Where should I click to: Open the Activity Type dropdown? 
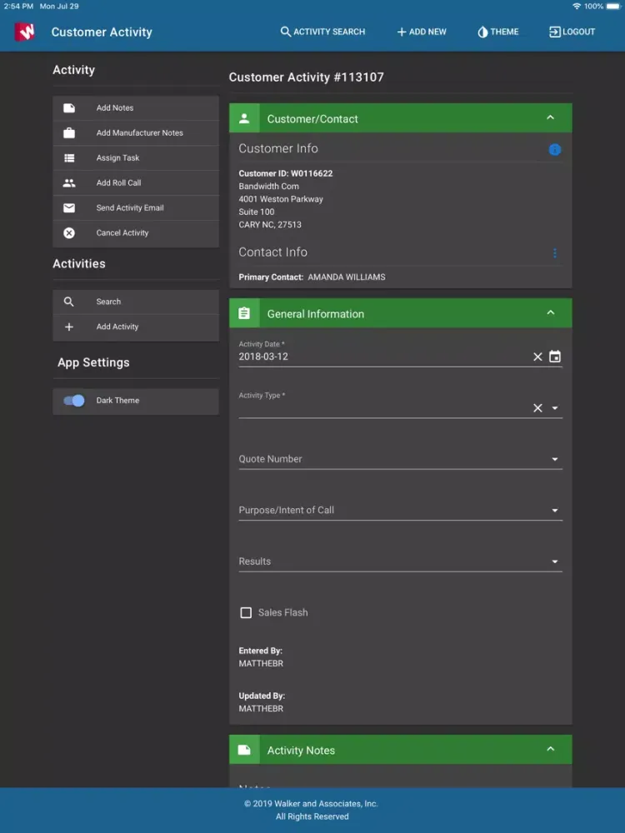555,408
